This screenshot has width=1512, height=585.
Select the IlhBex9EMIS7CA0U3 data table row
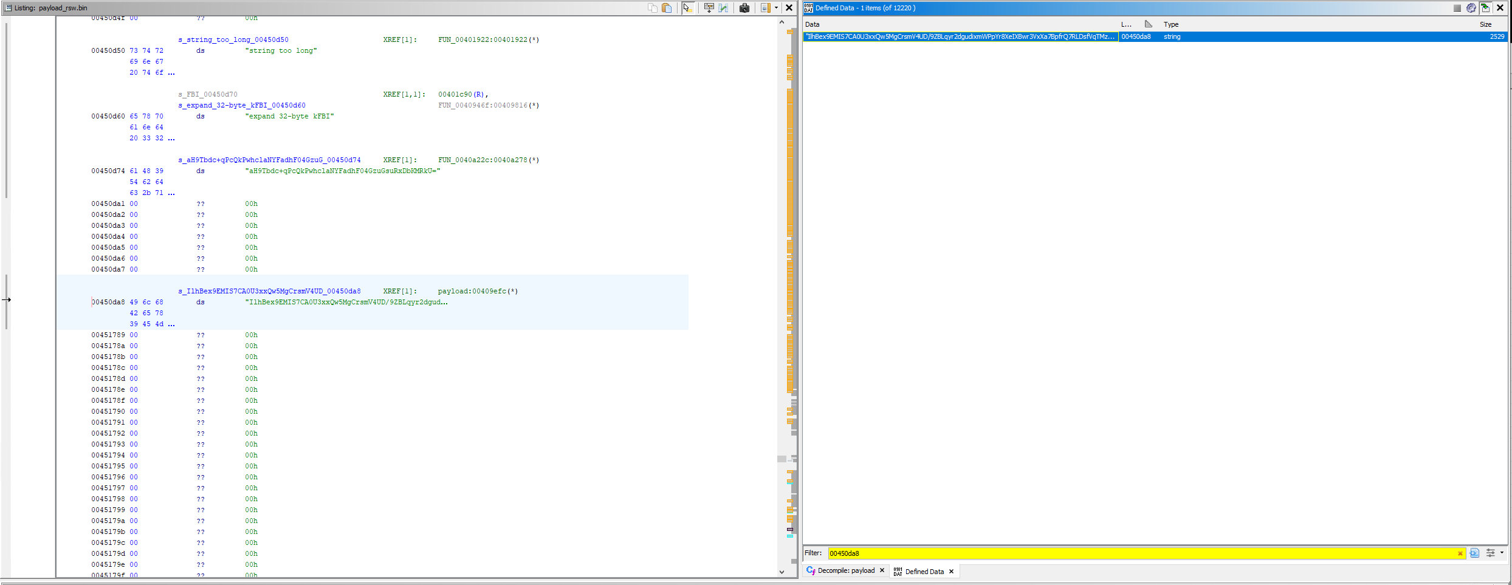[x=1155, y=36]
